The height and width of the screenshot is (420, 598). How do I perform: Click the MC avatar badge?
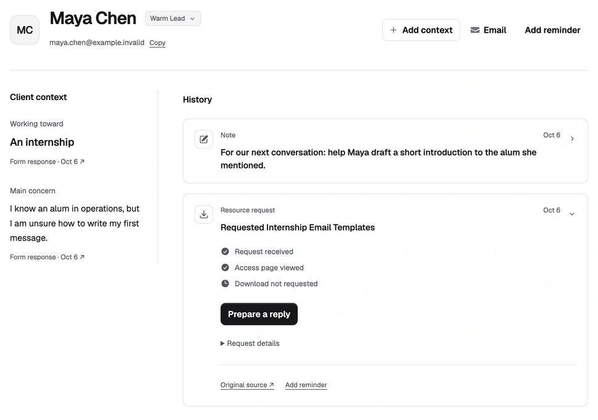tap(25, 30)
